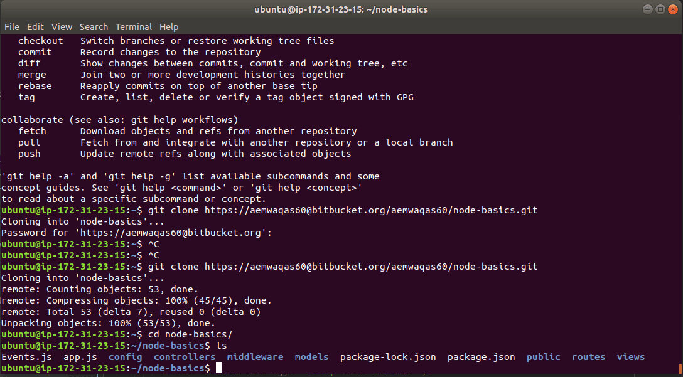Open the View menu

(62, 27)
